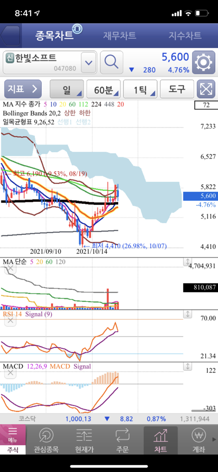Switch to the 지수차트 tab

click(185, 35)
